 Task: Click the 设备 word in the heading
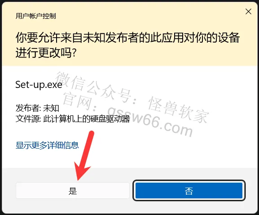click(228, 38)
